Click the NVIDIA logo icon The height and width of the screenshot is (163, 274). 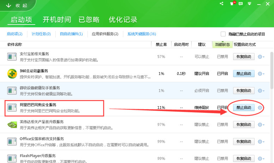pos(12,124)
